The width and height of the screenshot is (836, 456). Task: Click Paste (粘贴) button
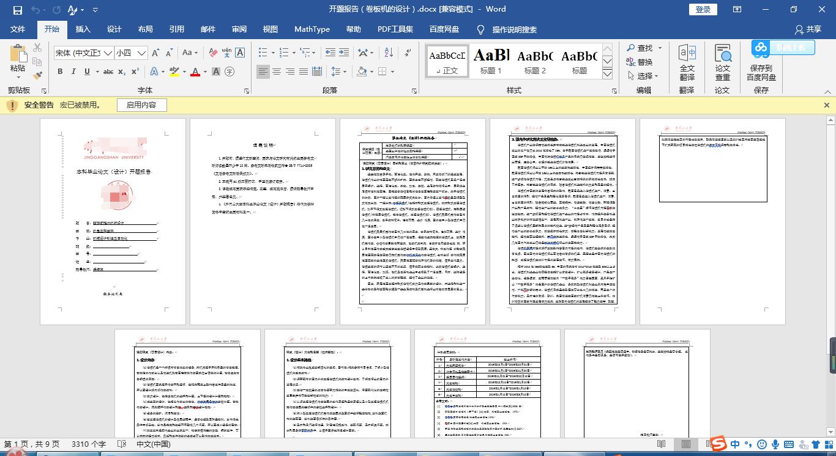(x=18, y=62)
